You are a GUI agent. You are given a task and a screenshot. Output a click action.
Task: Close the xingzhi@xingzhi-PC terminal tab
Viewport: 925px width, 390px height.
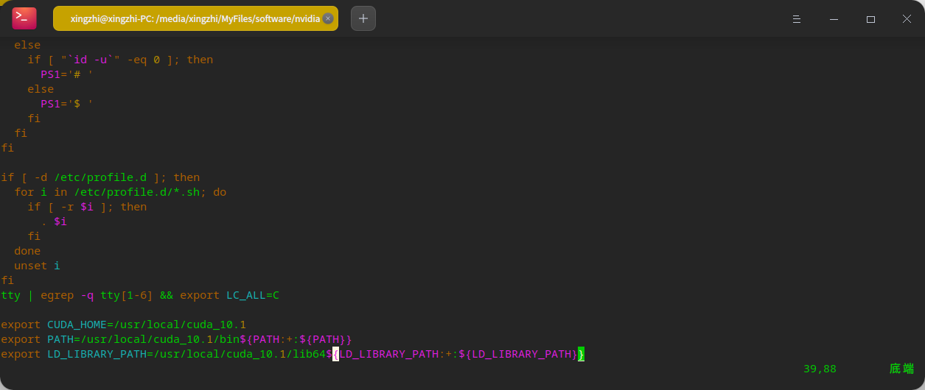tap(328, 18)
